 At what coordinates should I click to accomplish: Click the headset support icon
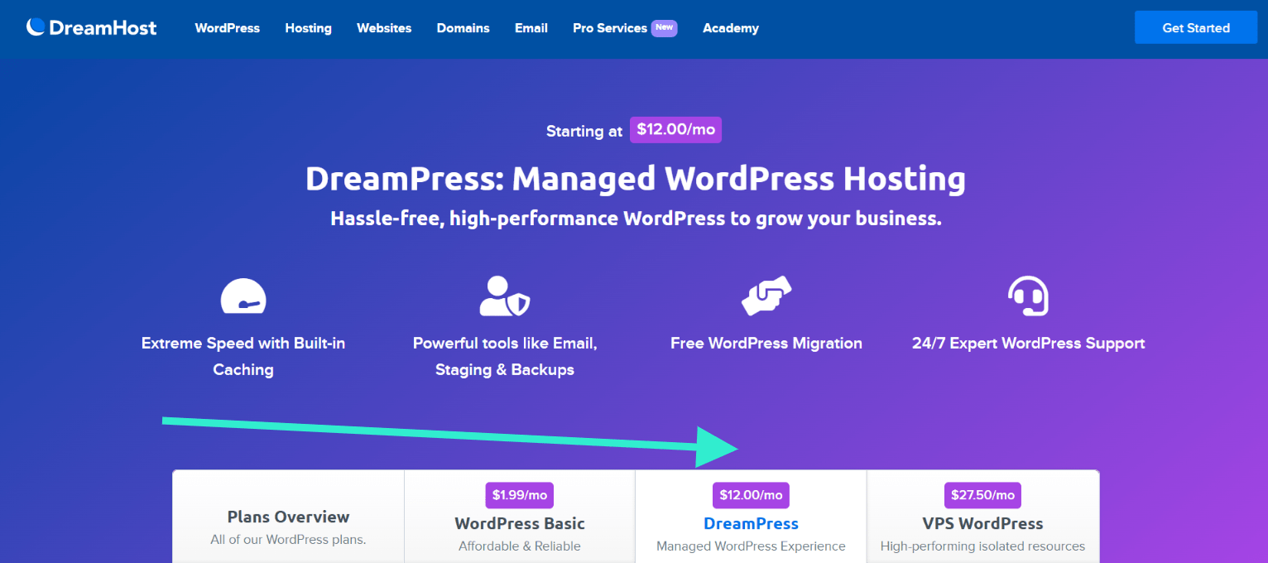click(1028, 296)
